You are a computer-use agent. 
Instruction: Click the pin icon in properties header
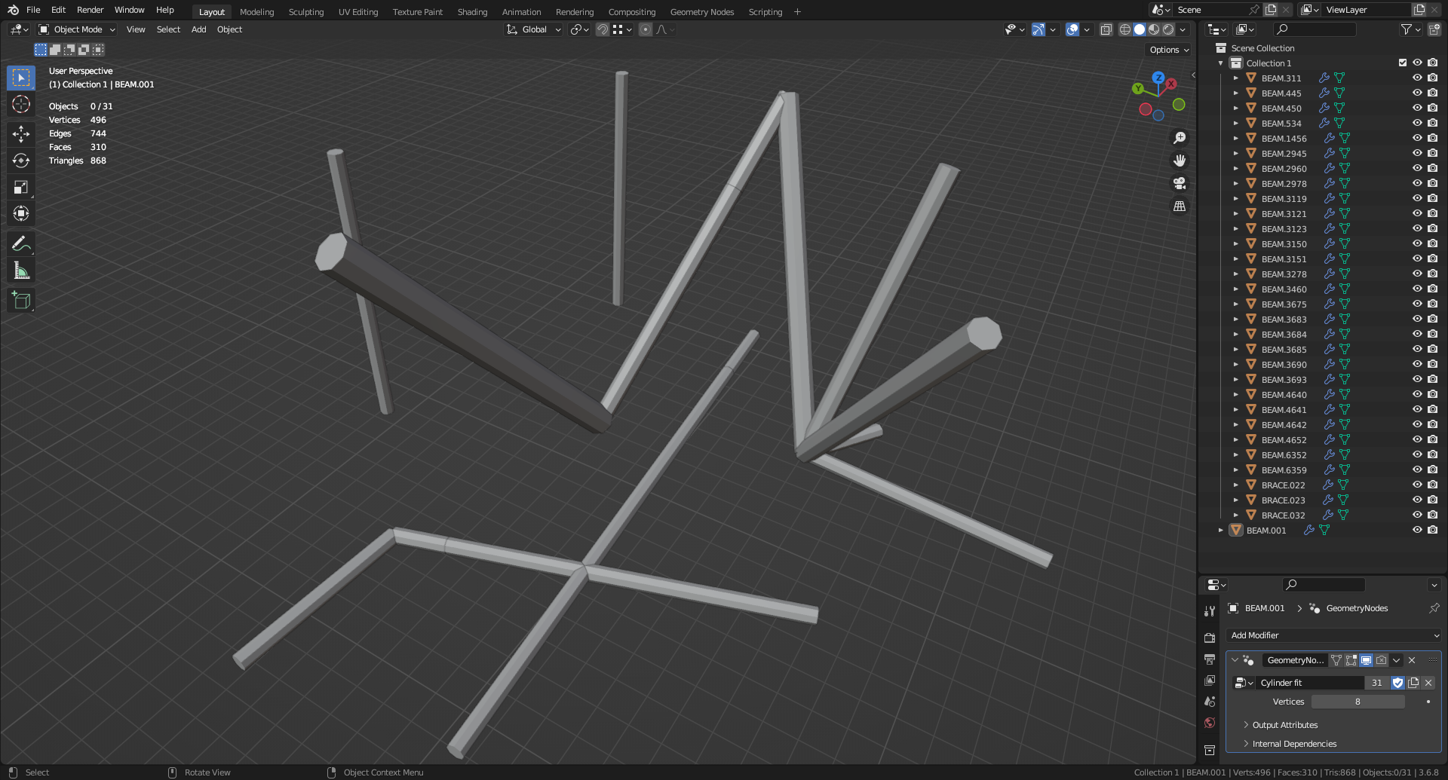click(1434, 608)
